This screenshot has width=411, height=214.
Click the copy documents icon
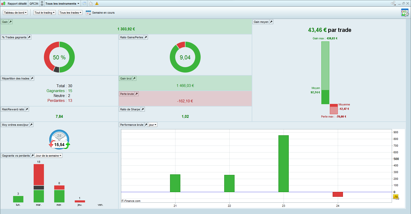(x=91, y=4)
